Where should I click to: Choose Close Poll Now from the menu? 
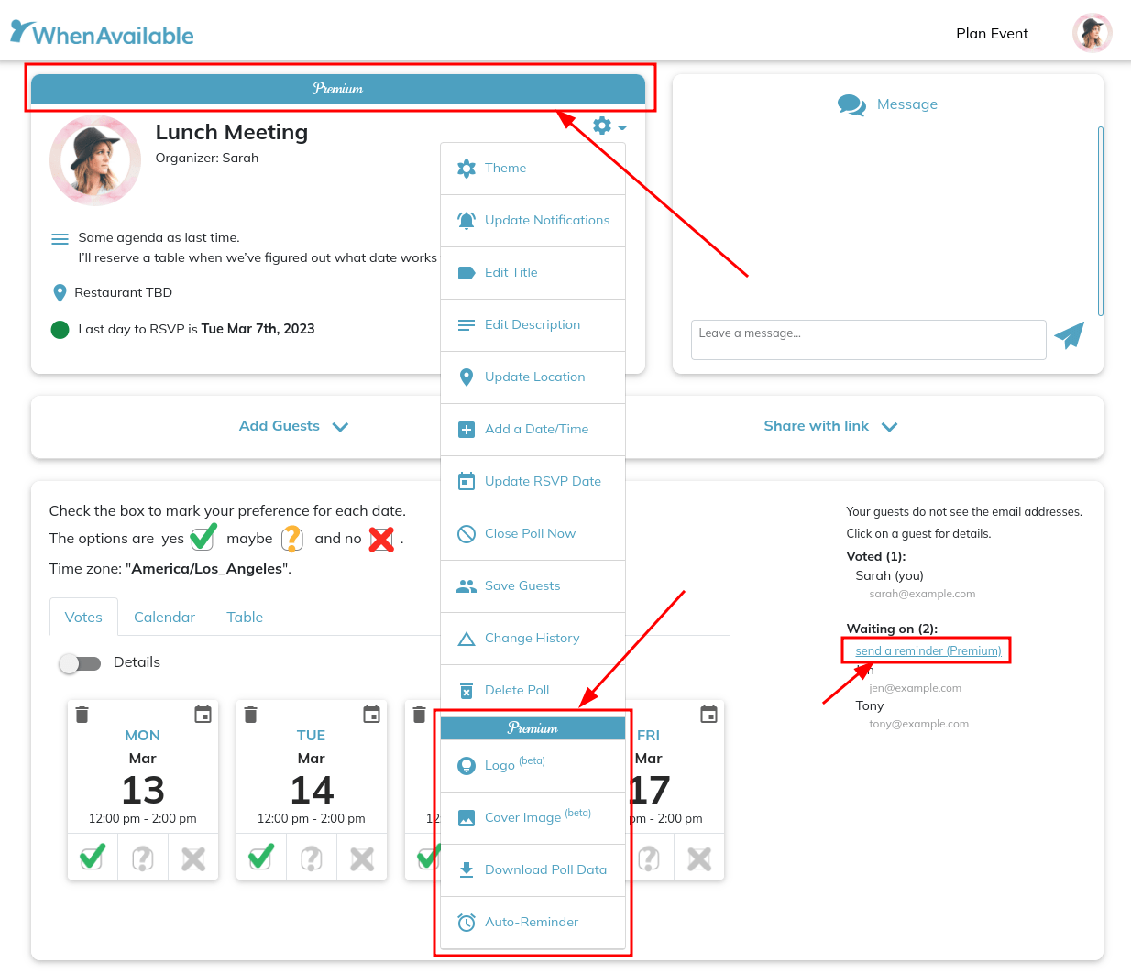click(x=533, y=534)
